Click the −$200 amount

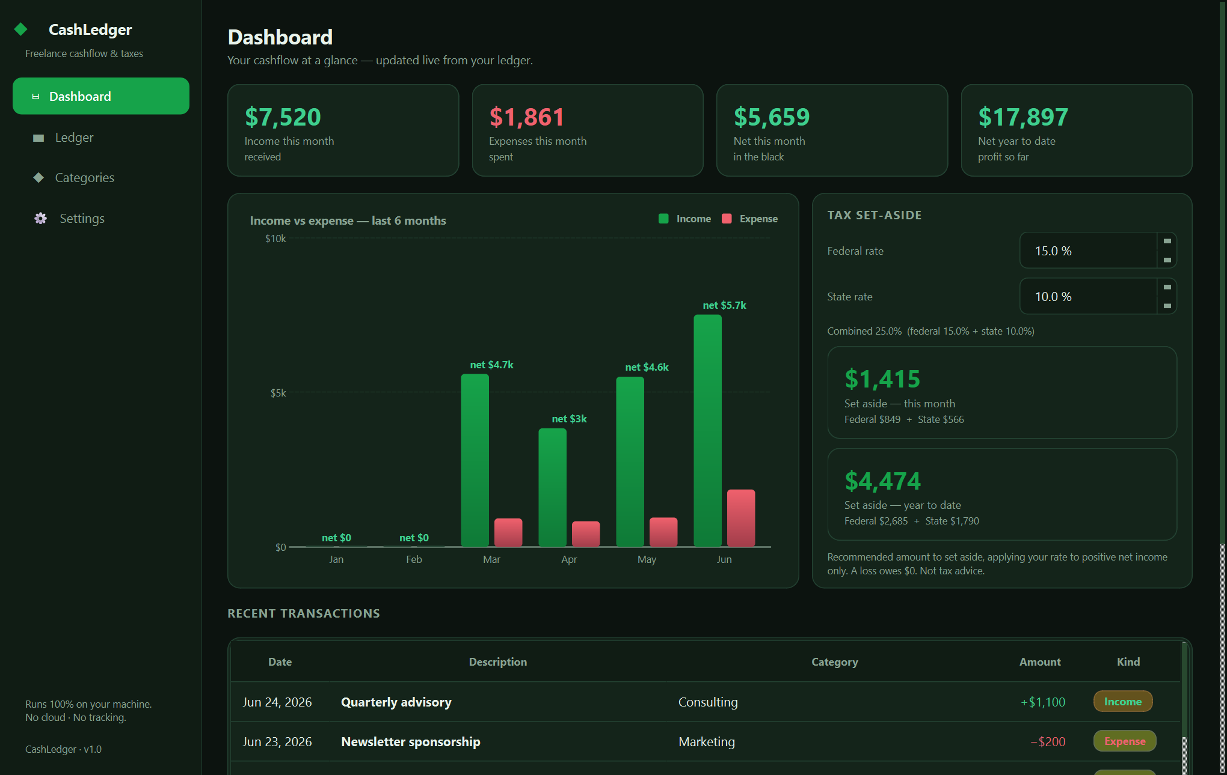(1048, 741)
